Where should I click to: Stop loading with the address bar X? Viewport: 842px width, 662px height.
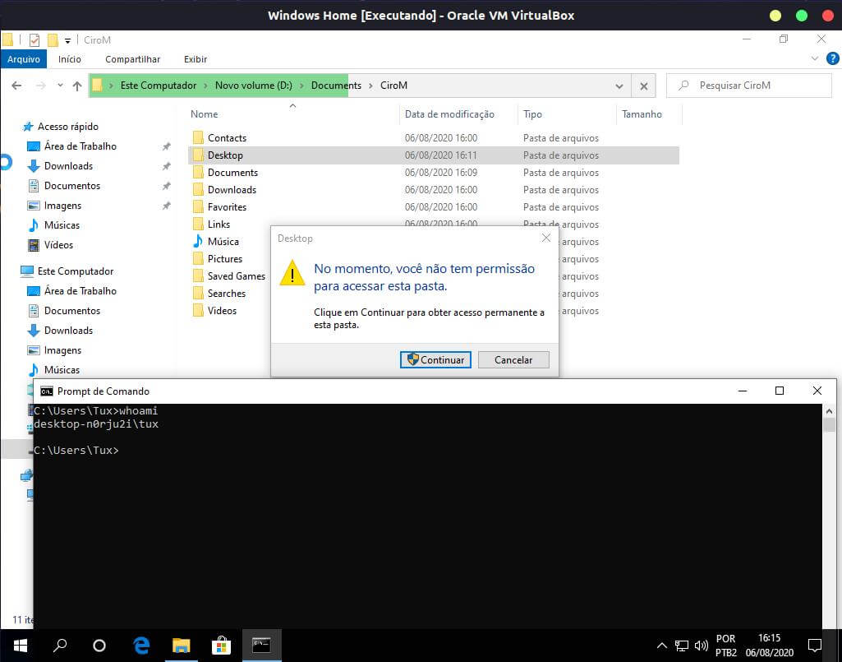pyautogui.click(x=644, y=86)
